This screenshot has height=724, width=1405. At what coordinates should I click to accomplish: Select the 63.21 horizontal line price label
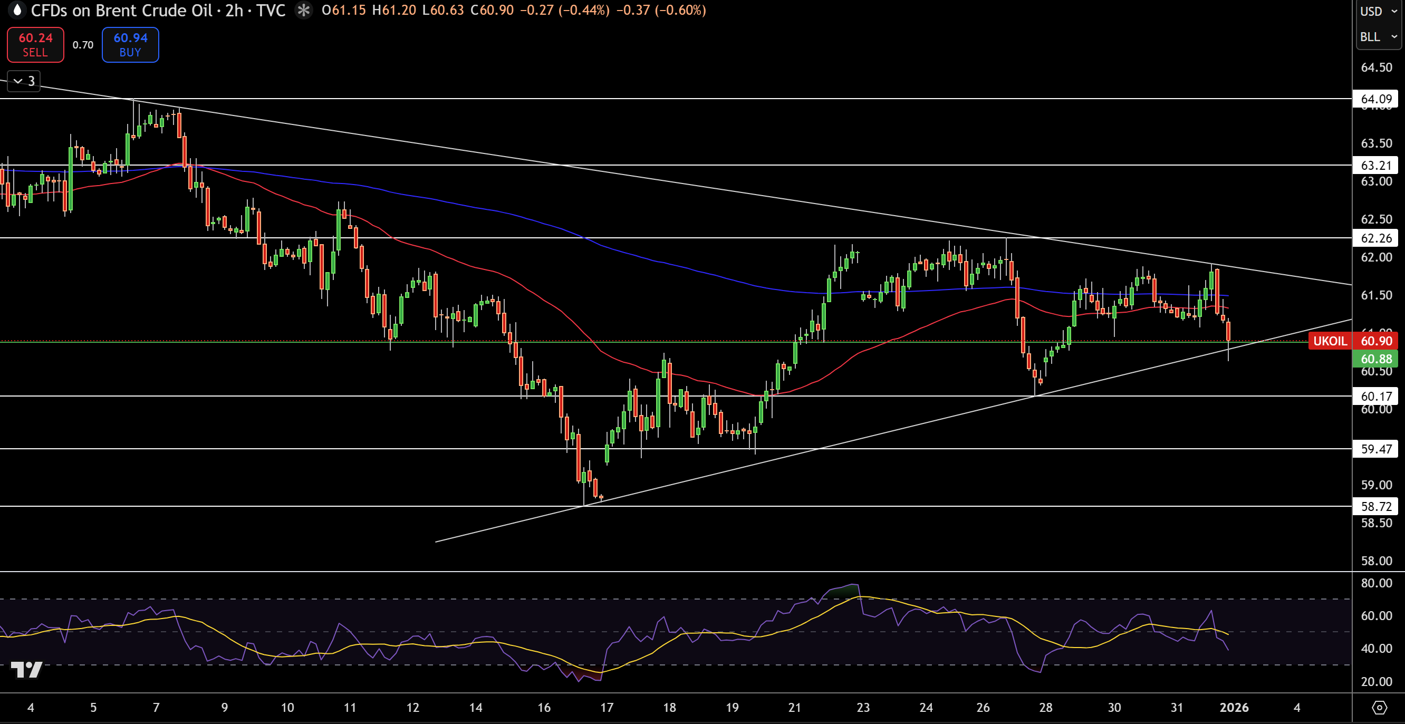1375,165
